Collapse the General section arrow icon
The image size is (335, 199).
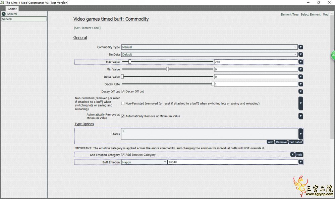(x=4, y=14)
